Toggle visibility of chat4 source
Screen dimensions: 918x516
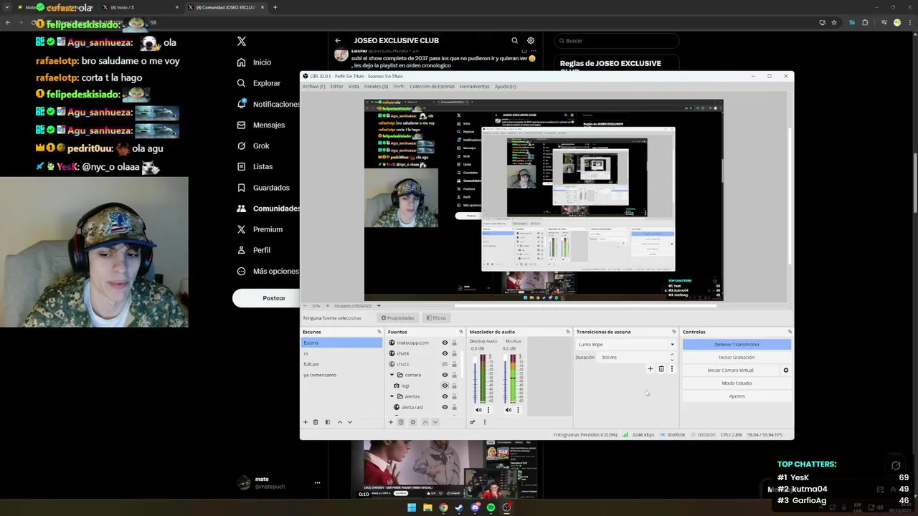[445, 353]
